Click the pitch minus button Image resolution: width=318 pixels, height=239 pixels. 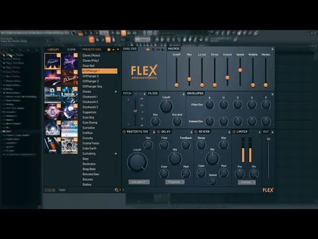point(129,124)
